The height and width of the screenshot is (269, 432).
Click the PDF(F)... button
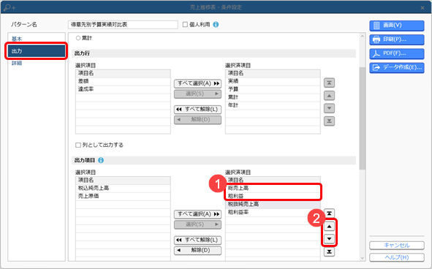(x=397, y=53)
